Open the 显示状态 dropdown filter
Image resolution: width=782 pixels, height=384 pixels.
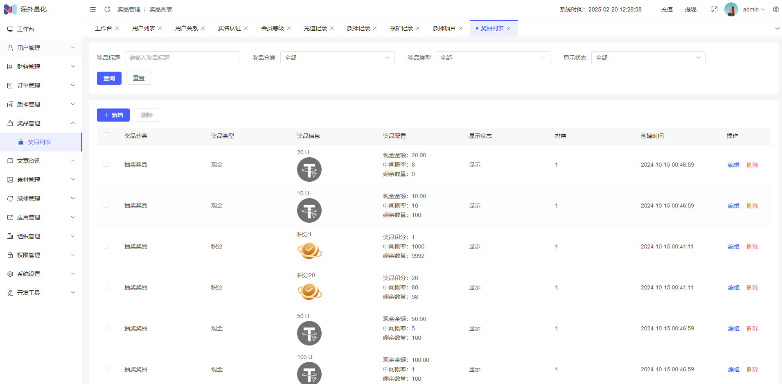pyautogui.click(x=648, y=58)
